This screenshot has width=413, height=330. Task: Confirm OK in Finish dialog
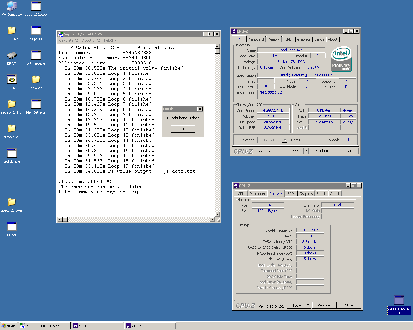click(183, 129)
